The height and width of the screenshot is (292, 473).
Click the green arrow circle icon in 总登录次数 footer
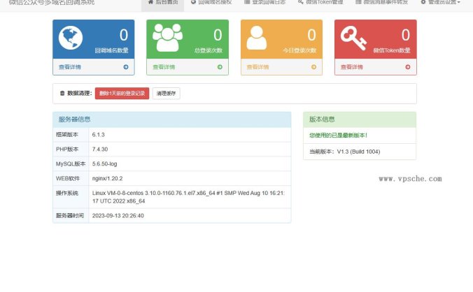220,67
